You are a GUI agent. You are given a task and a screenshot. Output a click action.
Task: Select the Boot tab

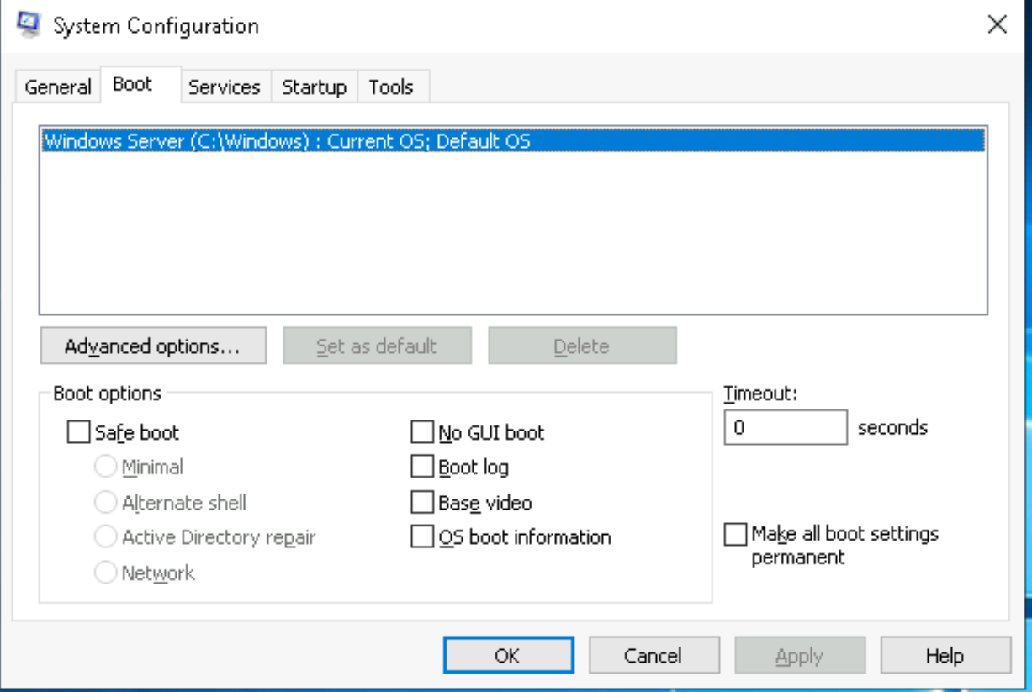tap(133, 85)
